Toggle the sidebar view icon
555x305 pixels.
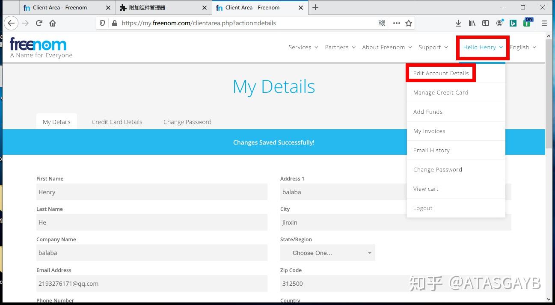coord(486,23)
